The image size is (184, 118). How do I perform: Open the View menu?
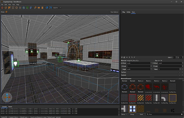[10, 4]
